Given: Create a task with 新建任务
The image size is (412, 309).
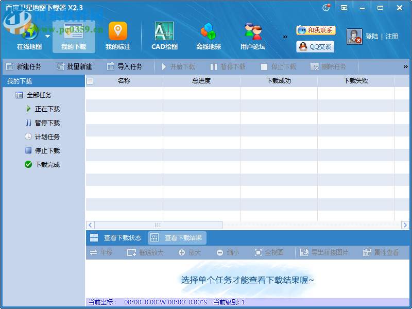Looking at the screenshot, I should [24, 67].
